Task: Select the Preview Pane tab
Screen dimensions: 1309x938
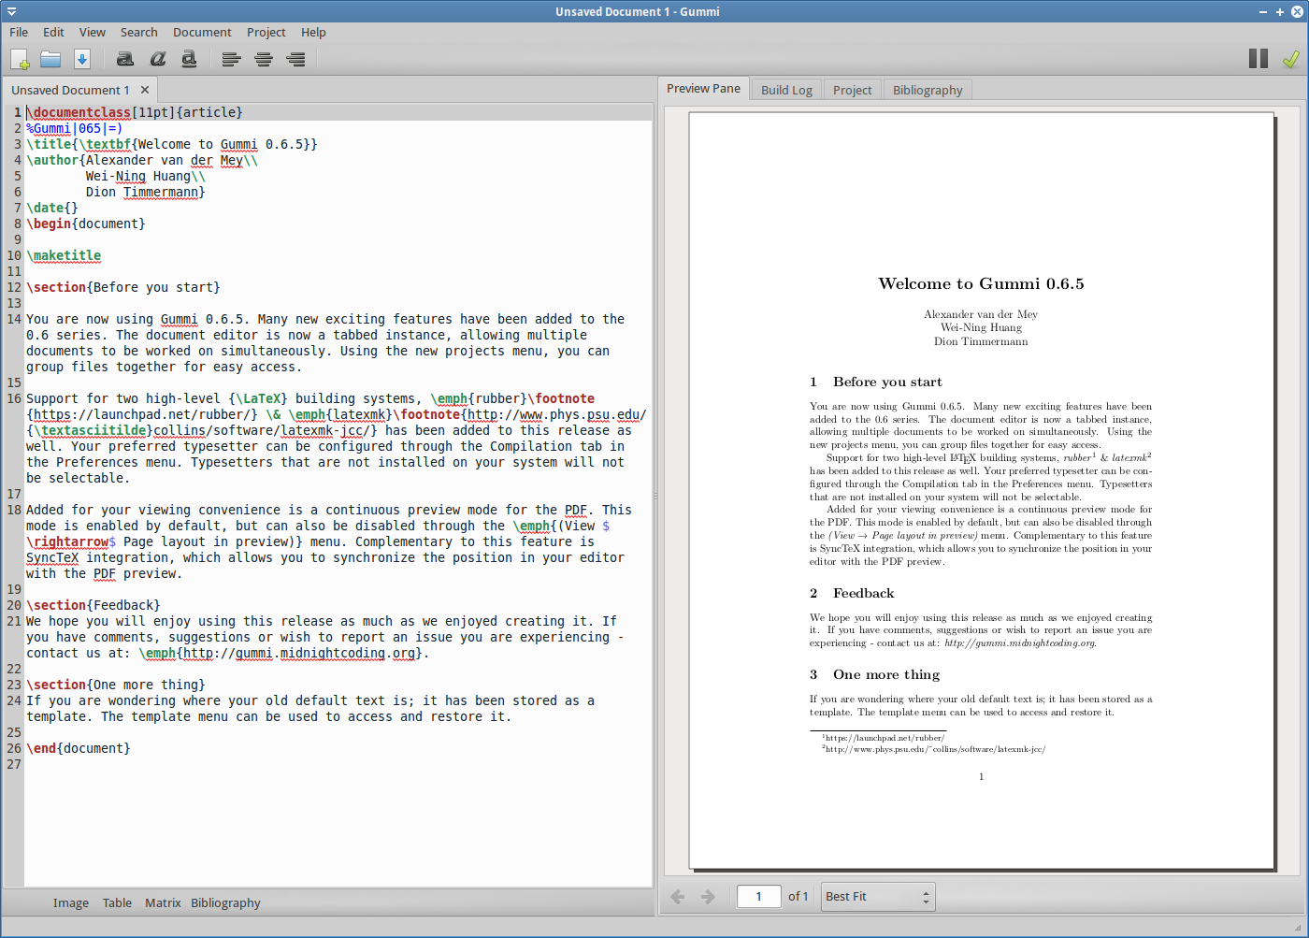Action: pos(703,89)
